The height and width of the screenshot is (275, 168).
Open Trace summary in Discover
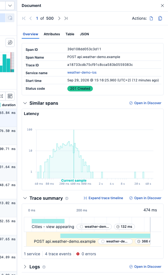click(x=145, y=198)
